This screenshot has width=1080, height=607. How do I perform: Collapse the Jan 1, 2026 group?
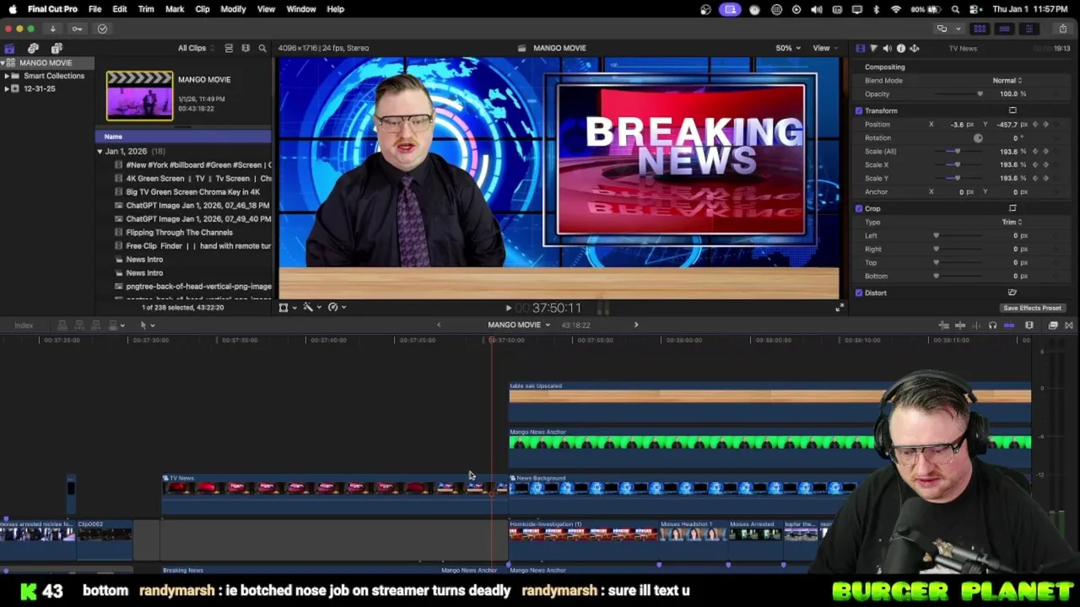pos(100,152)
